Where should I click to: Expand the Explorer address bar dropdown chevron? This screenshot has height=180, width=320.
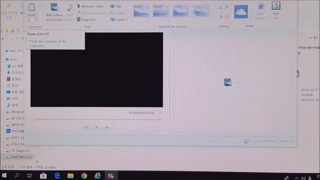310,37
